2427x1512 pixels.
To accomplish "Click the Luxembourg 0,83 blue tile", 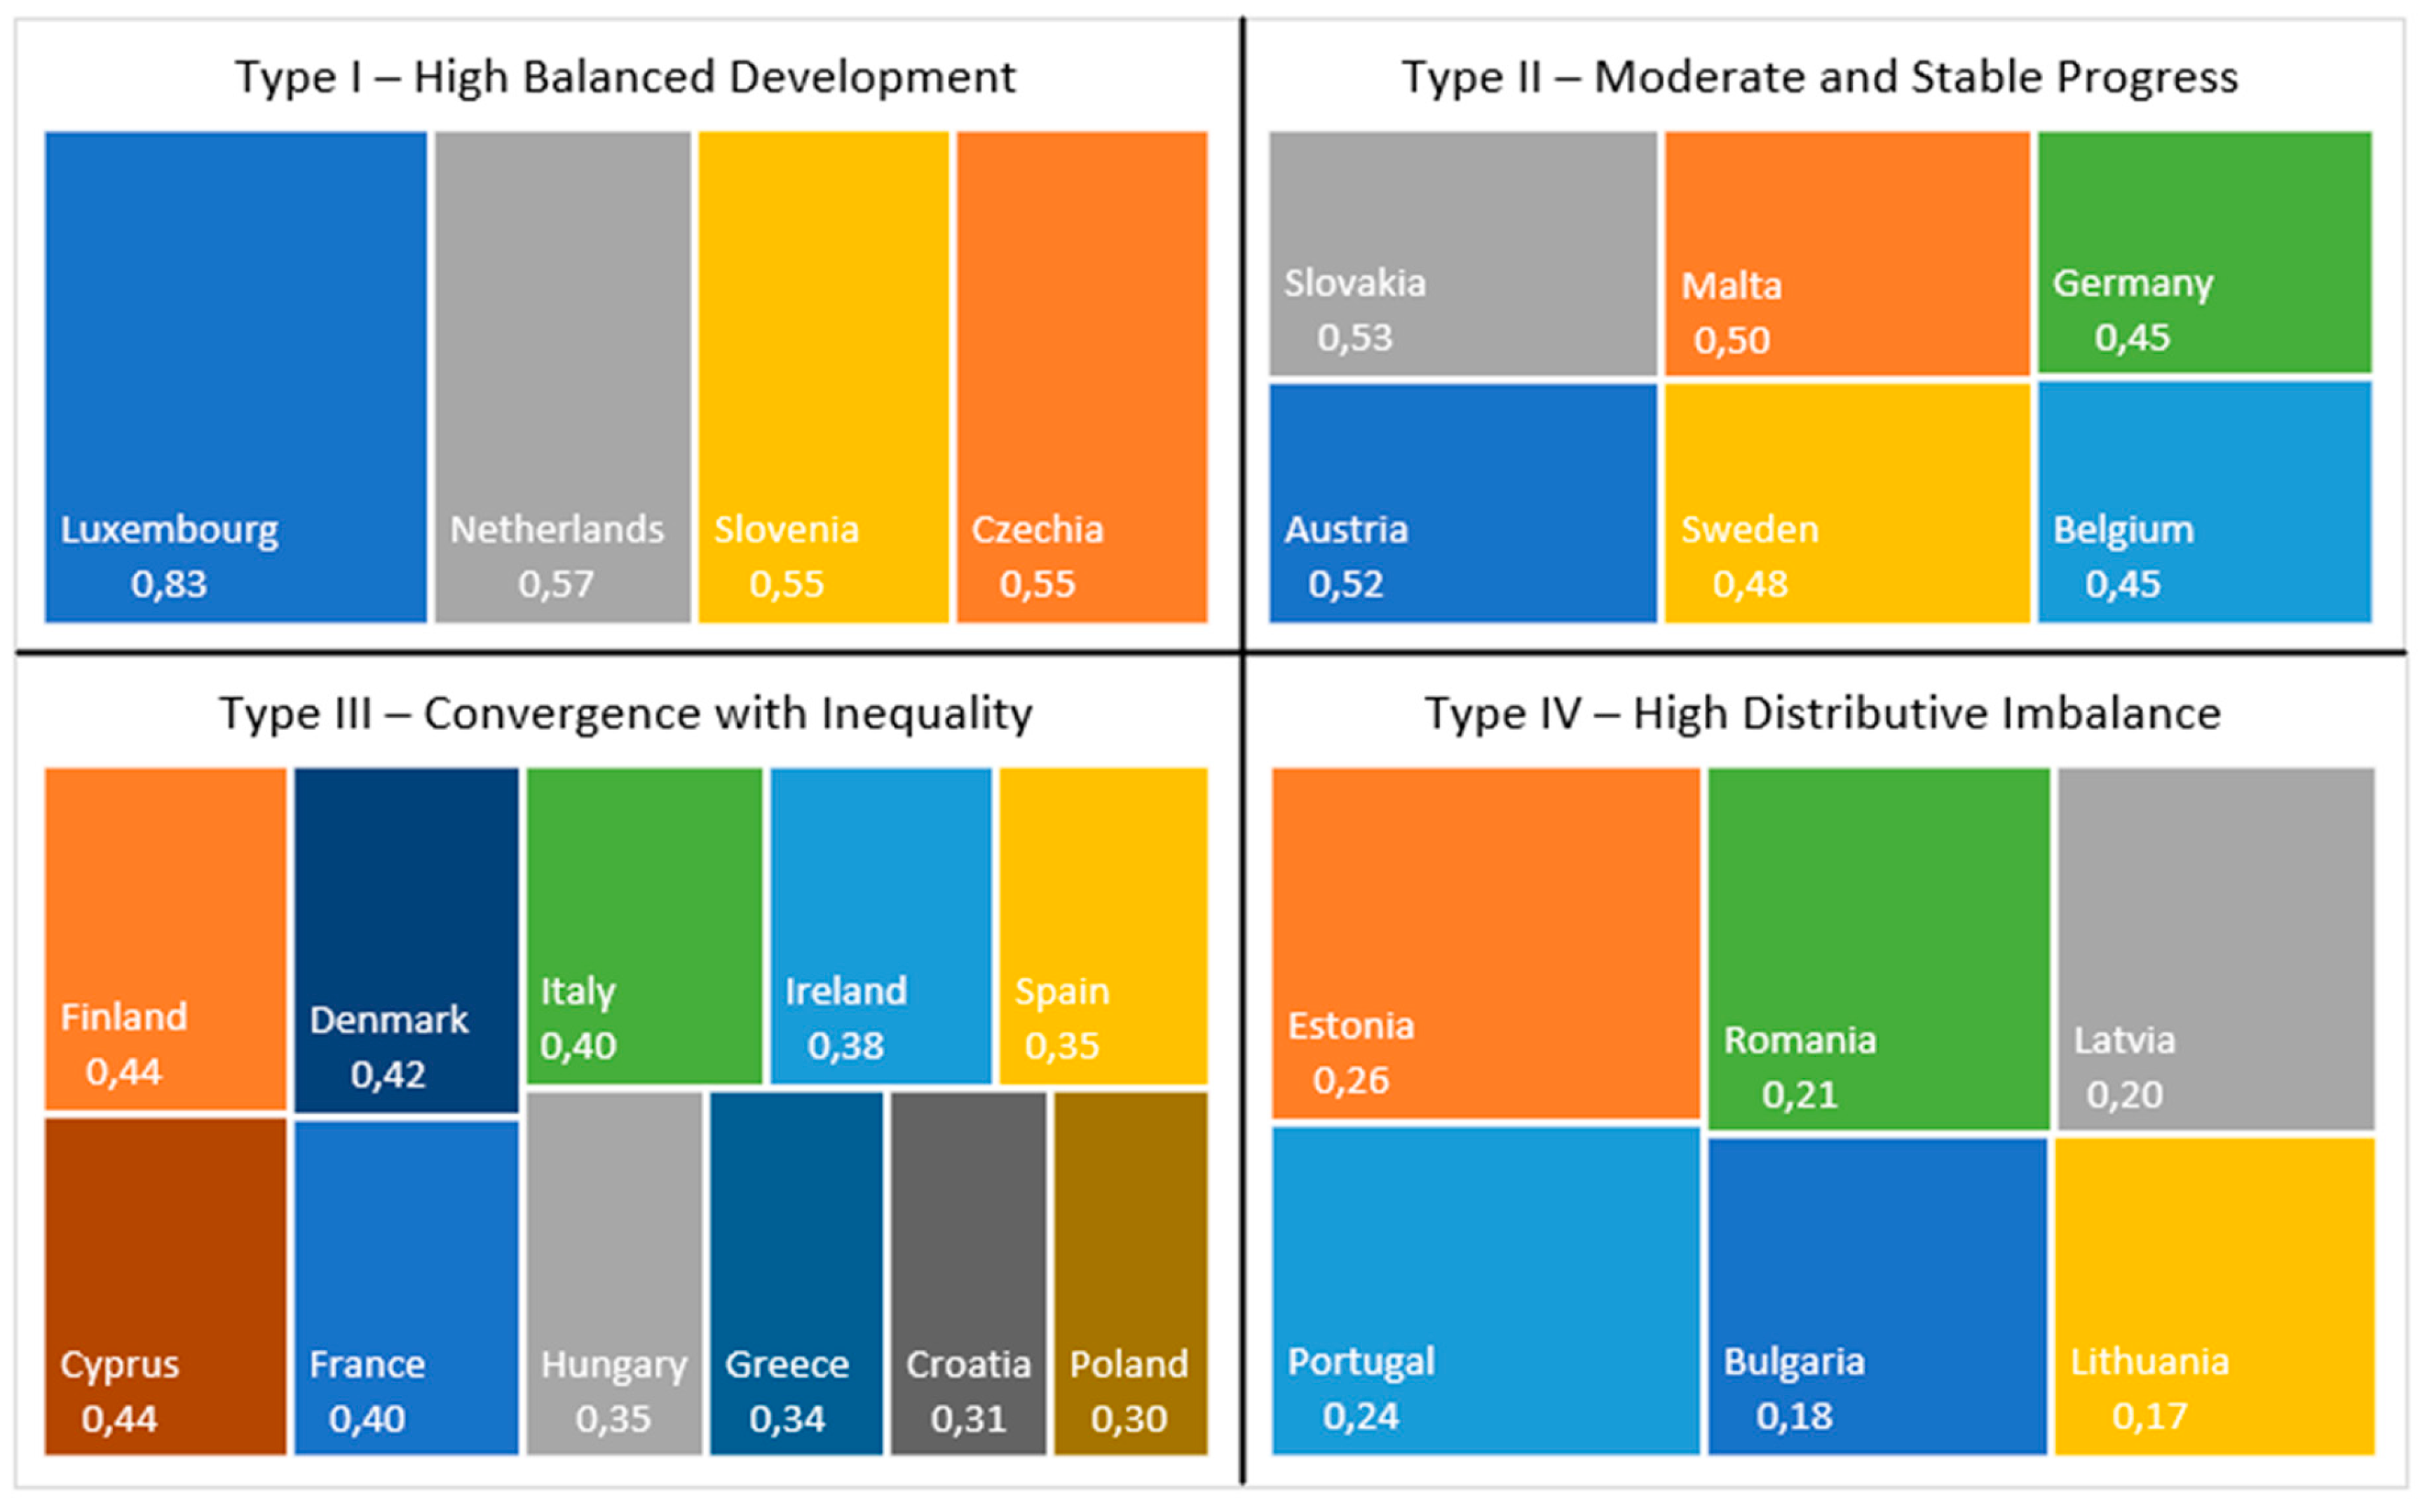I will click(235, 376).
